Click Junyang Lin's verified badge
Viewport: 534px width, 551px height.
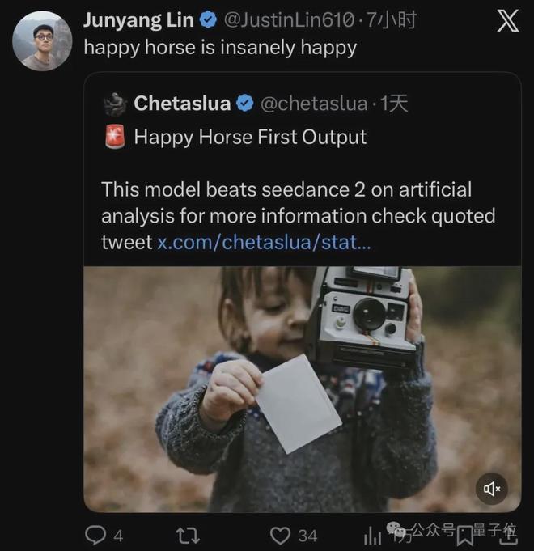click(x=208, y=20)
